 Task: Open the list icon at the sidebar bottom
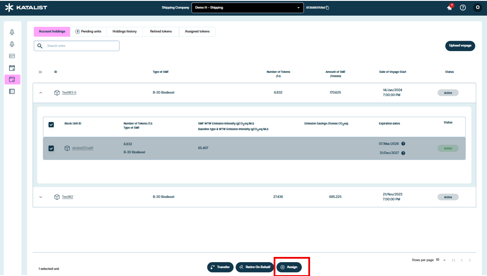[12, 91]
